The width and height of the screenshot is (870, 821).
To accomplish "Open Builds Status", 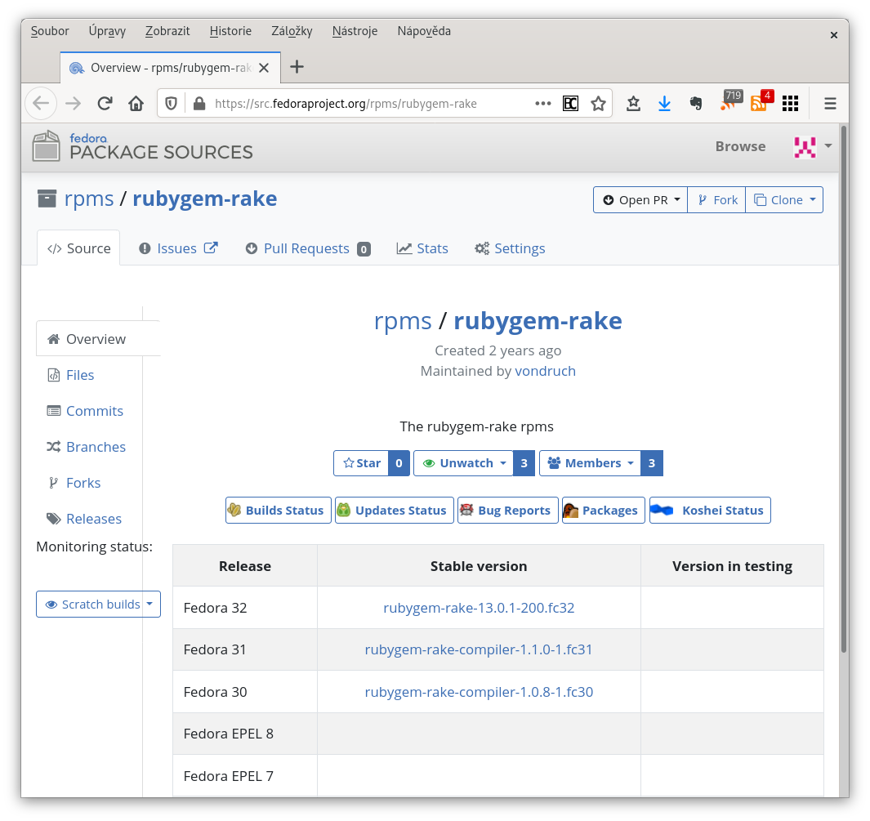I will [279, 511].
